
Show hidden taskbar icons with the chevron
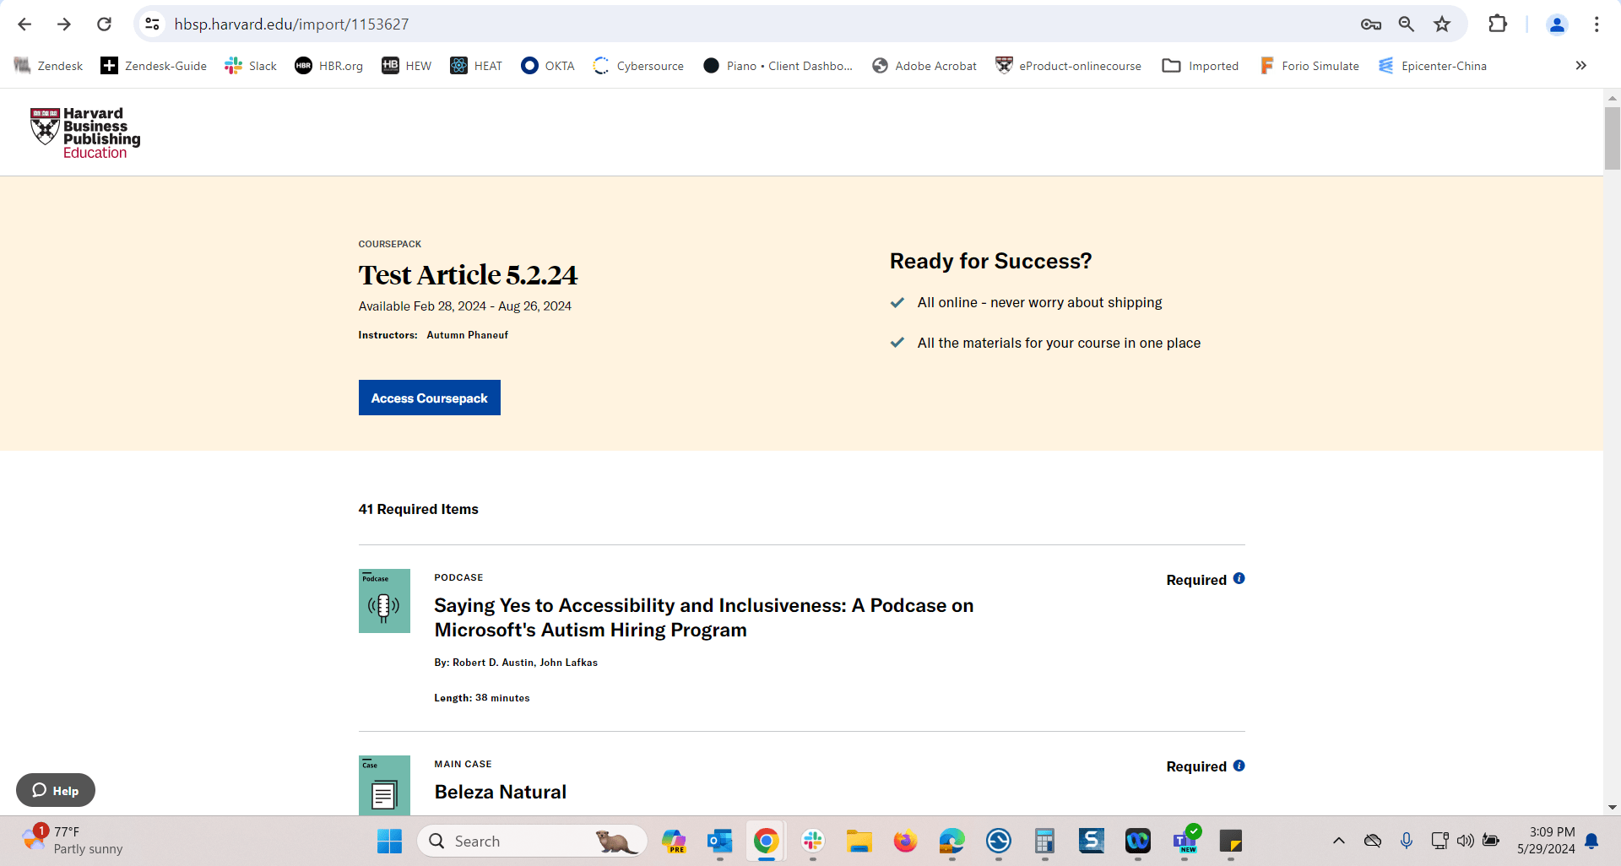pyautogui.click(x=1338, y=841)
